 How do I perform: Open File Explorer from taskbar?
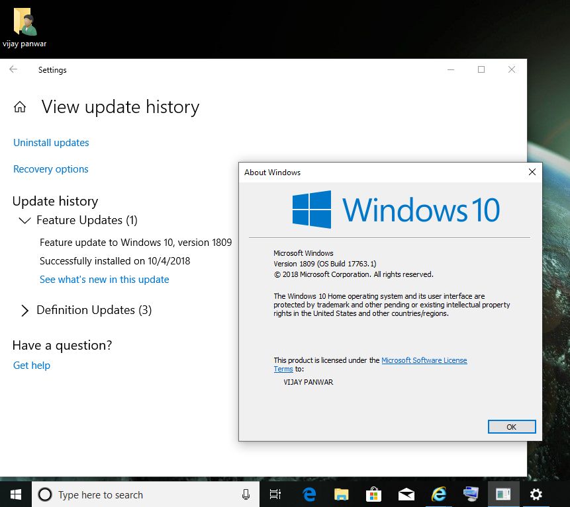tap(342, 494)
